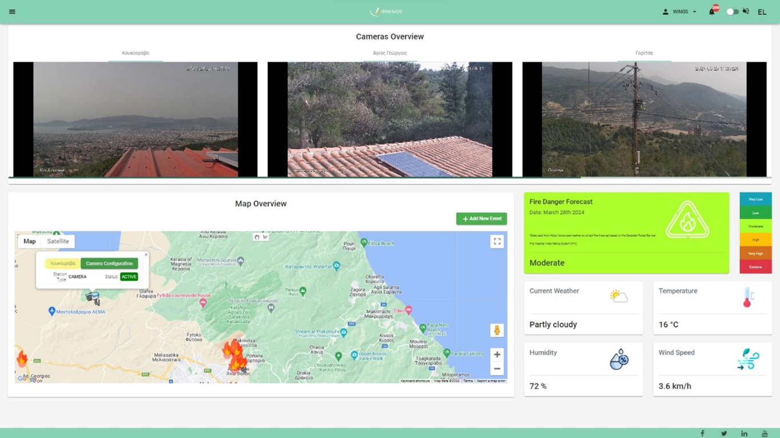This screenshot has height=438, width=780.
Task: Click the muted speaker sound icon
Action: coord(746,11)
